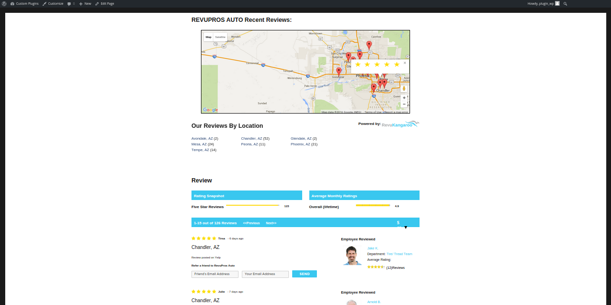611x305 pixels.
Task: Click Report a map error
Action: pyautogui.click(x=396, y=112)
